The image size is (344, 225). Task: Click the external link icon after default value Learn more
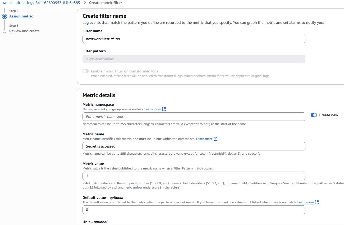click(x=317, y=202)
